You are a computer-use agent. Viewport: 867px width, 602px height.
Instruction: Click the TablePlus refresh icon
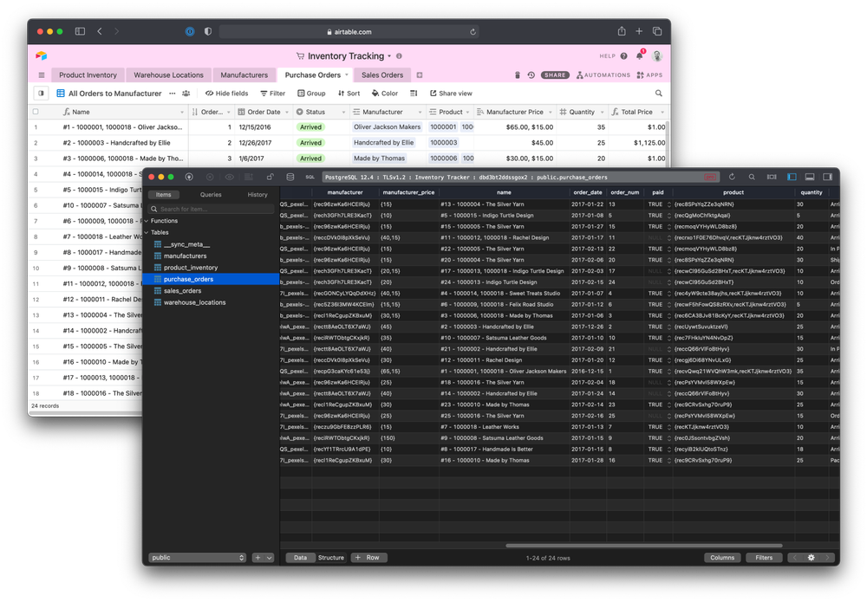tap(732, 177)
